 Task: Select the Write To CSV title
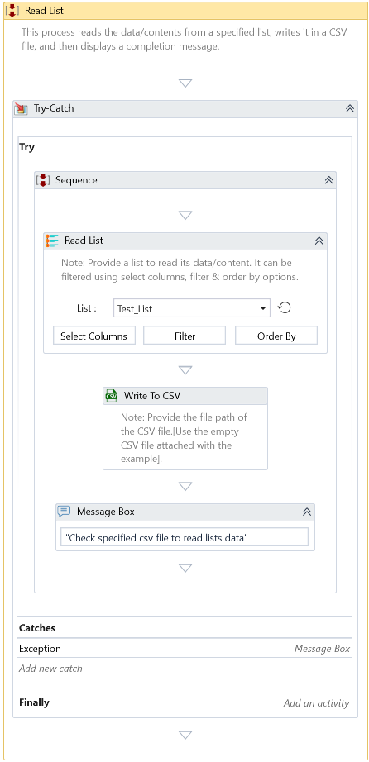(152, 396)
